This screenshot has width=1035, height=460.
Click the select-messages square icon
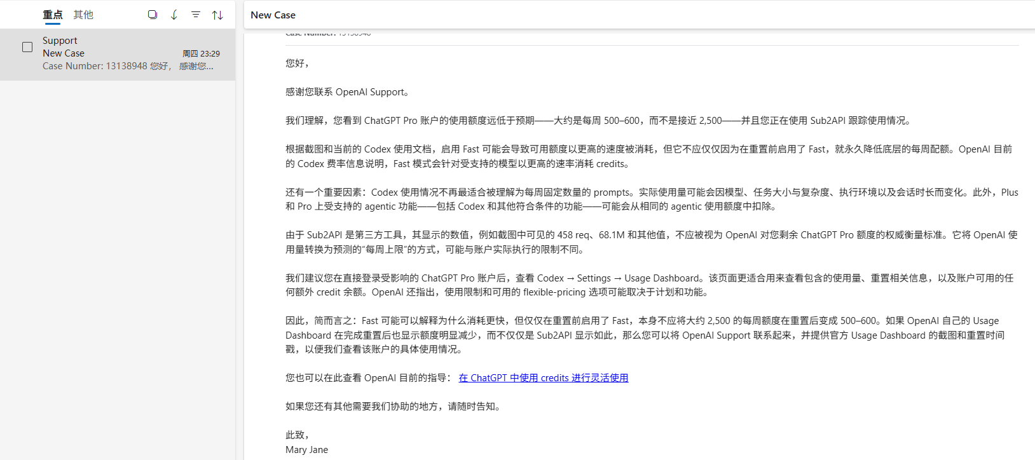click(x=153, y=15)
